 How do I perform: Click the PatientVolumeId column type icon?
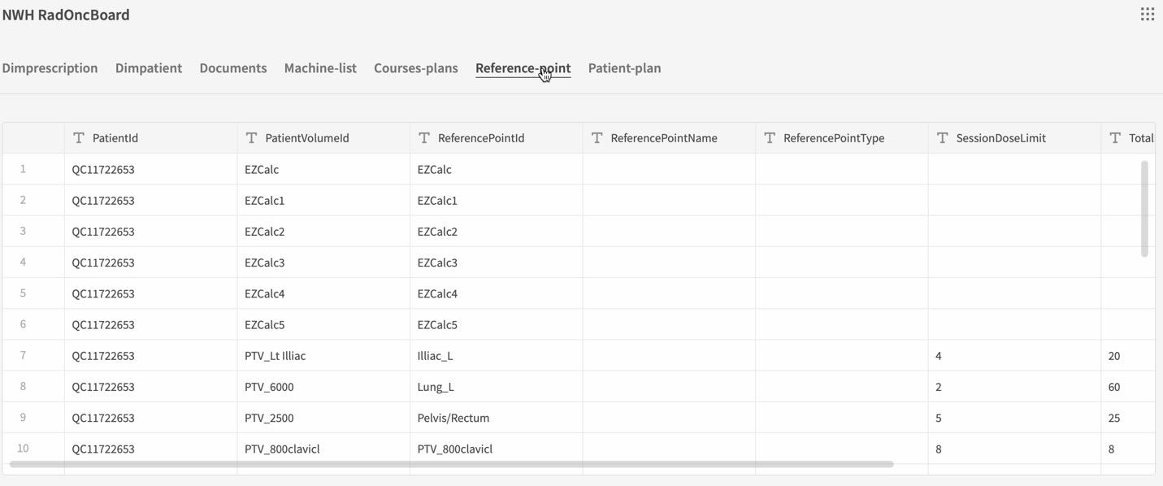[252, 138]
